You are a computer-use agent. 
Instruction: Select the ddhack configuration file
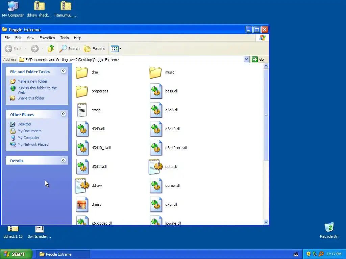(x=163, y=167)
